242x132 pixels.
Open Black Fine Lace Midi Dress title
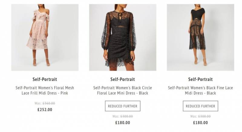(x=200, y=91)
